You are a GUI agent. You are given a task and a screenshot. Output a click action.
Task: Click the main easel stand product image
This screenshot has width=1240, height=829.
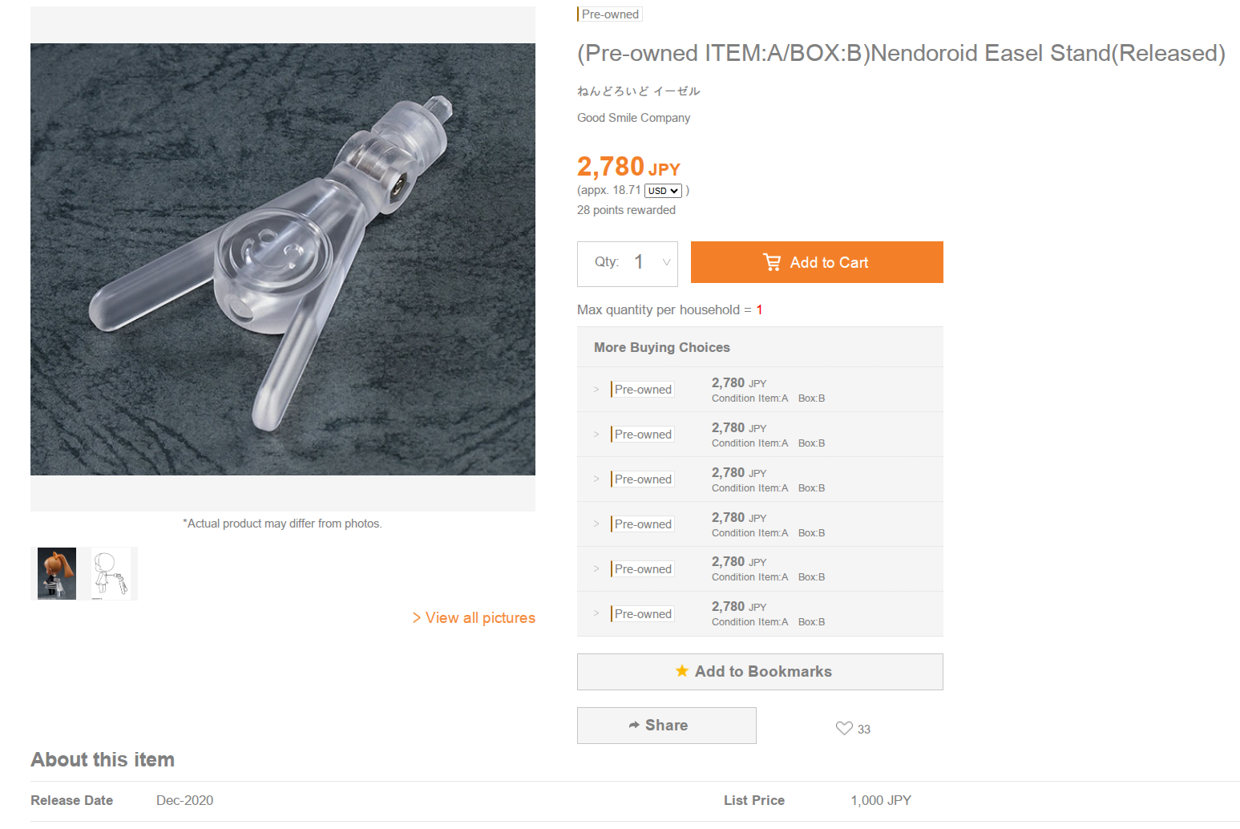(282, 259)
